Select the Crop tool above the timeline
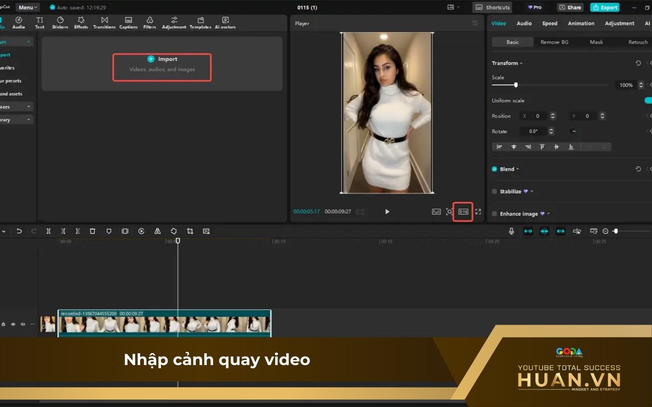 pos(190,231)
